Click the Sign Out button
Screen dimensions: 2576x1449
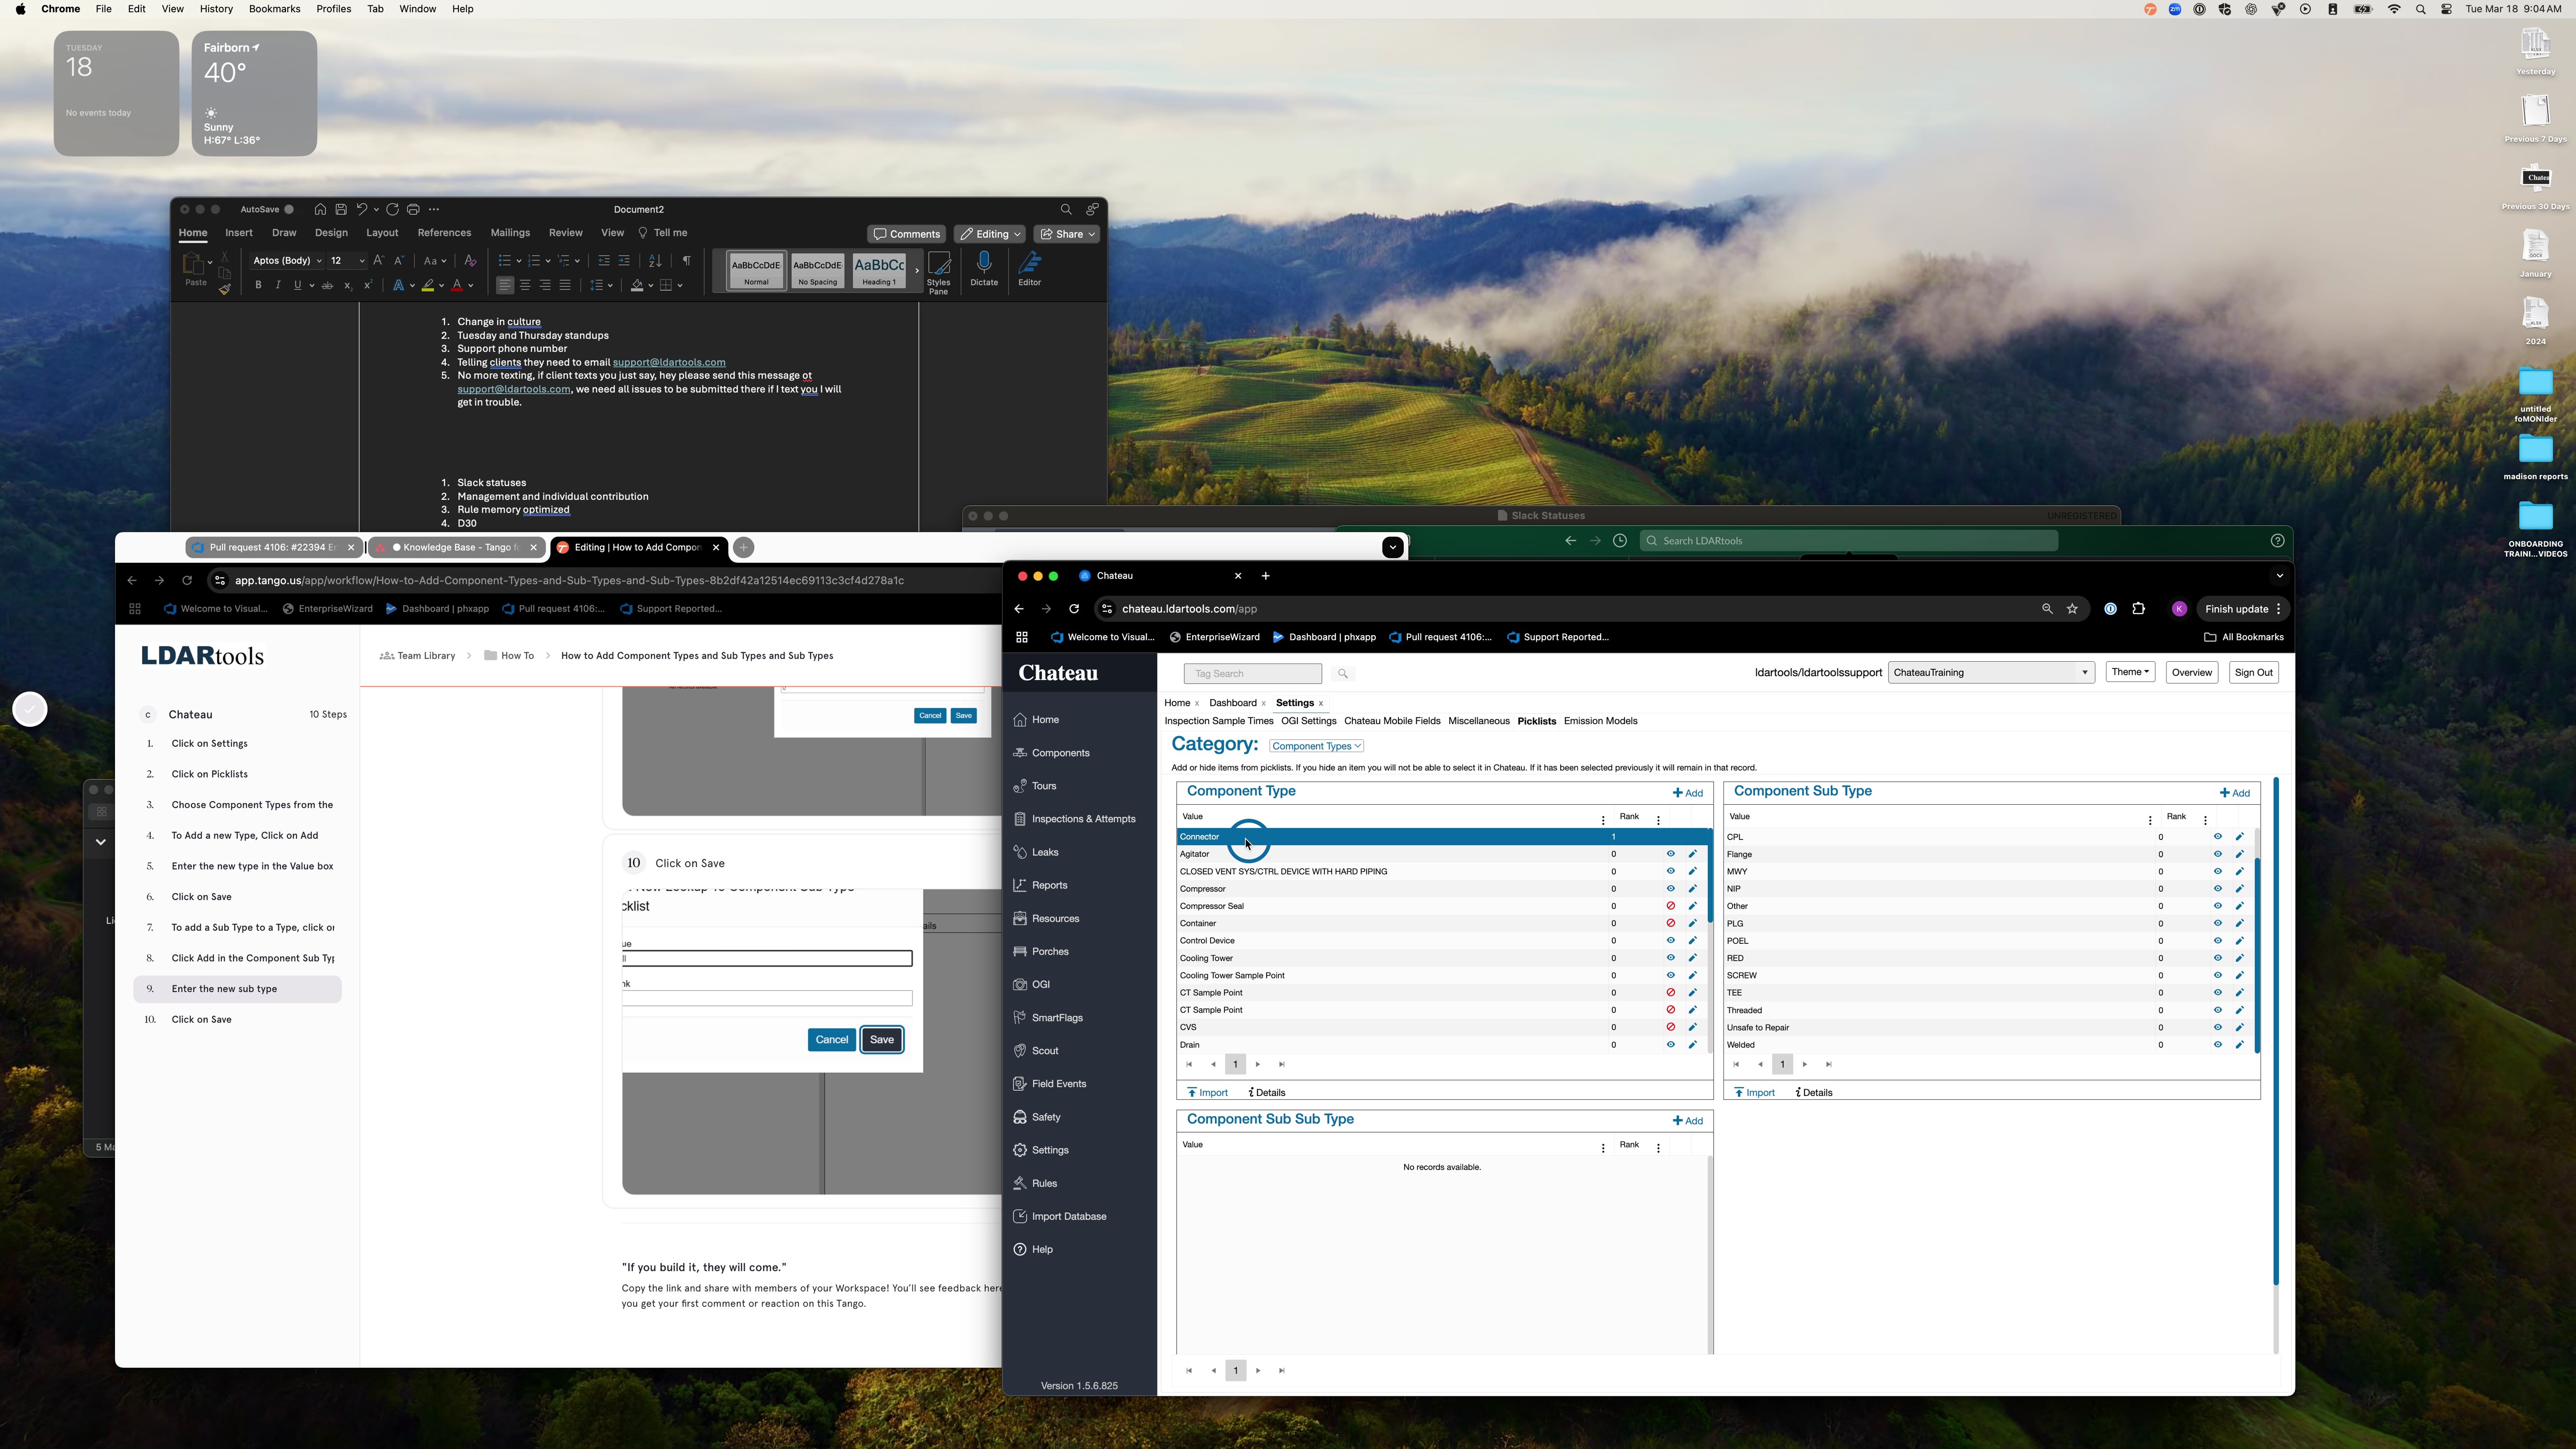[x=2253, y=673]
